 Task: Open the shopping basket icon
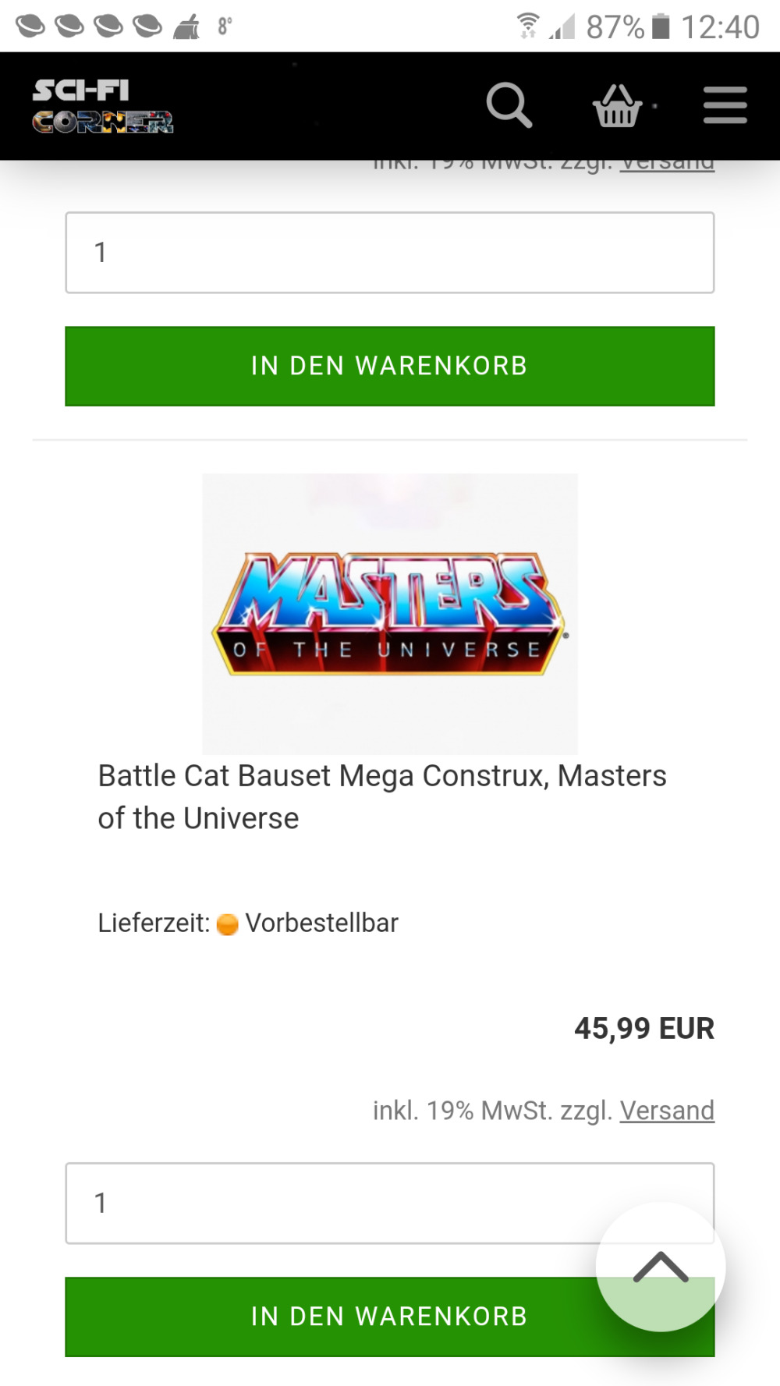pos(617,105)
